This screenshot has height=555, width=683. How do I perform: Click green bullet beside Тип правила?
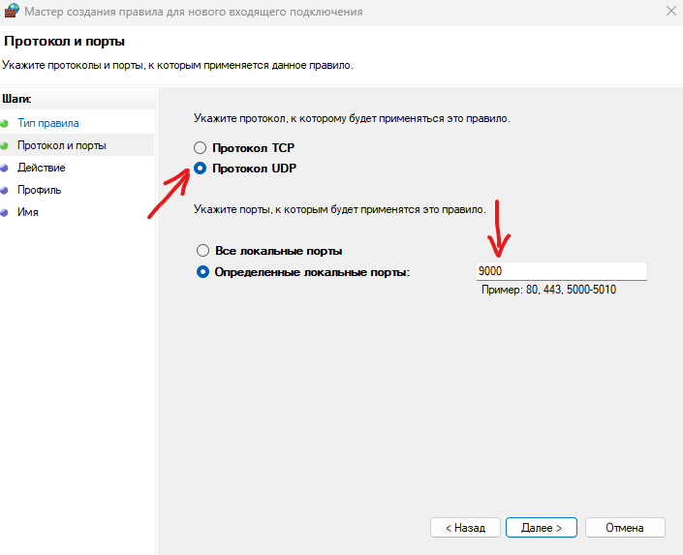[4, 123]
